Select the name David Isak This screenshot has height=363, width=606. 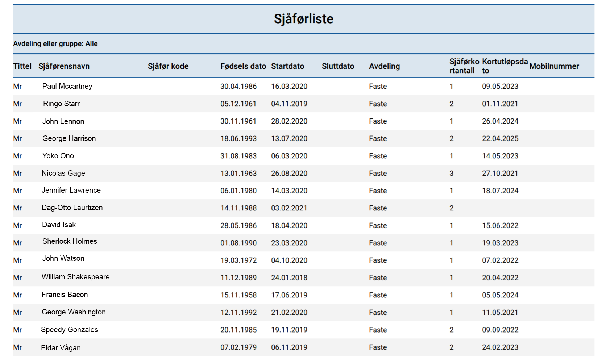[x=59, y=225]
